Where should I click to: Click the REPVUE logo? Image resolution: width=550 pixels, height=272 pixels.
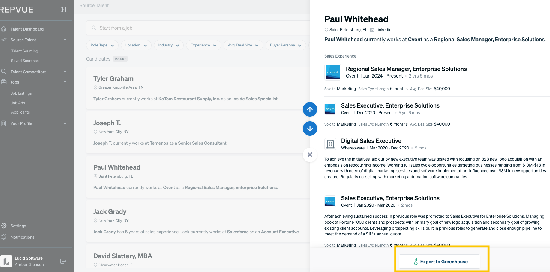click(x=17, y=10)
